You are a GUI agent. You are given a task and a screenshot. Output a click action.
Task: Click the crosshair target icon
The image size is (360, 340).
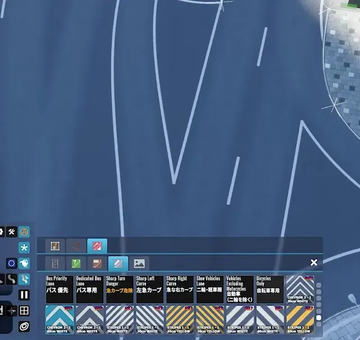click(11, 310)
